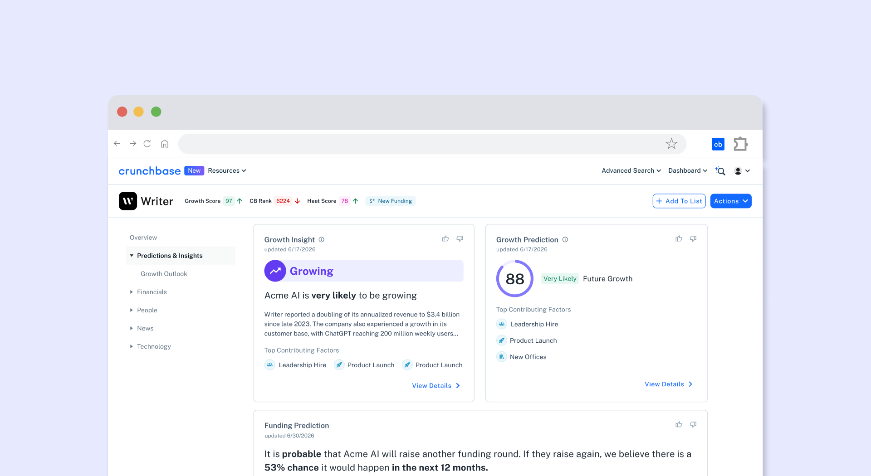Click the browser forward arrow
Viewport: 871px width, 476px height.
click(x=133, y=144)
